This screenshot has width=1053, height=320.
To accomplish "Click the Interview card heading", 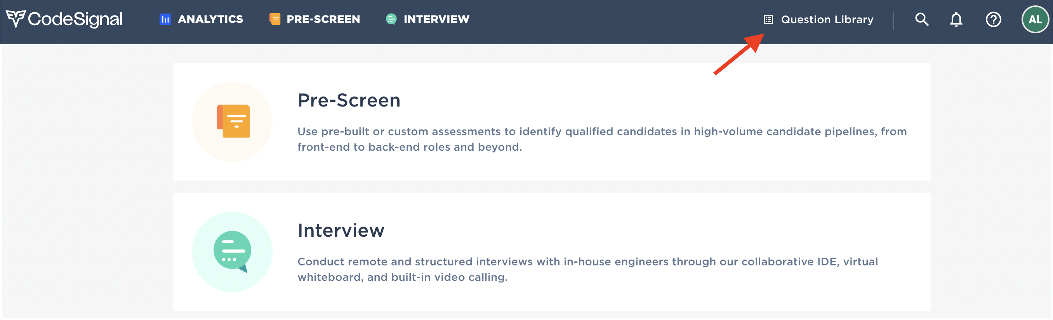I will (341, 231).
